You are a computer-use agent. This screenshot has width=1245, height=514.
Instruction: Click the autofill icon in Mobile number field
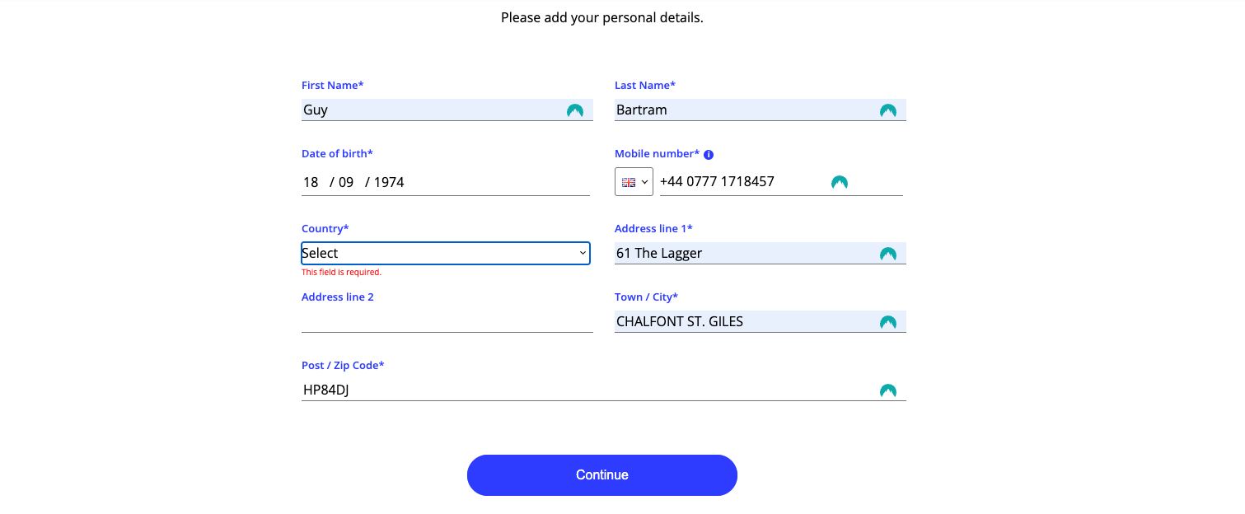839,182
